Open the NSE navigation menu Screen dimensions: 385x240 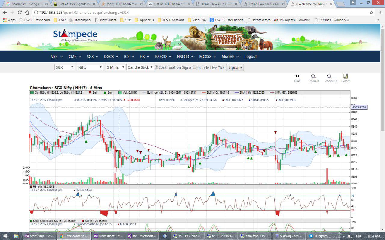(x=56, y=56)
